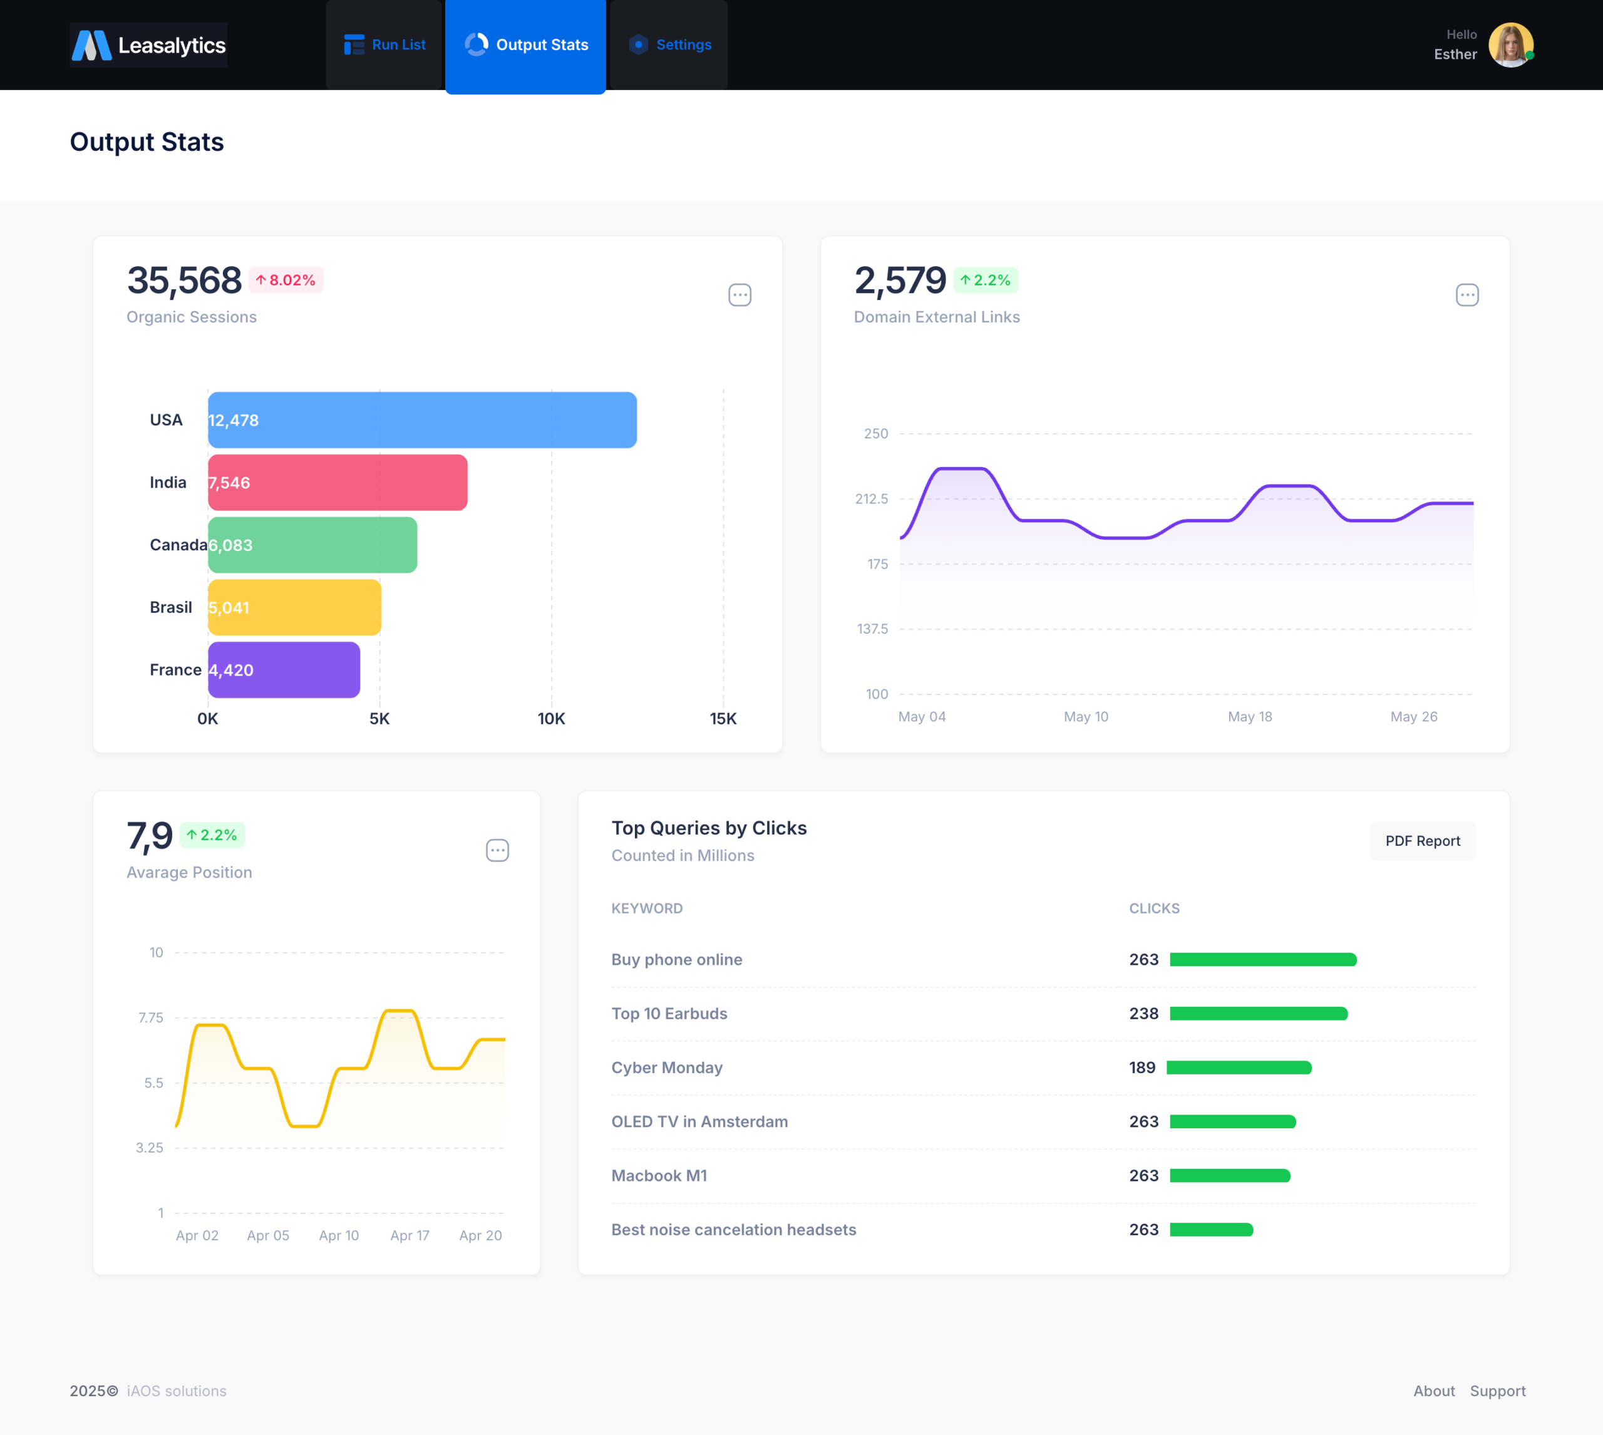Click the Leasalytics logo icon
1603x1435 pixels.
(91, 45)
